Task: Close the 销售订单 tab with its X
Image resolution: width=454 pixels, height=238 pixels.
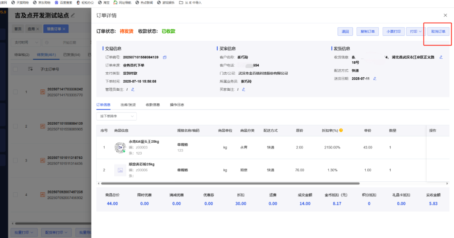Action: (64, 29)
